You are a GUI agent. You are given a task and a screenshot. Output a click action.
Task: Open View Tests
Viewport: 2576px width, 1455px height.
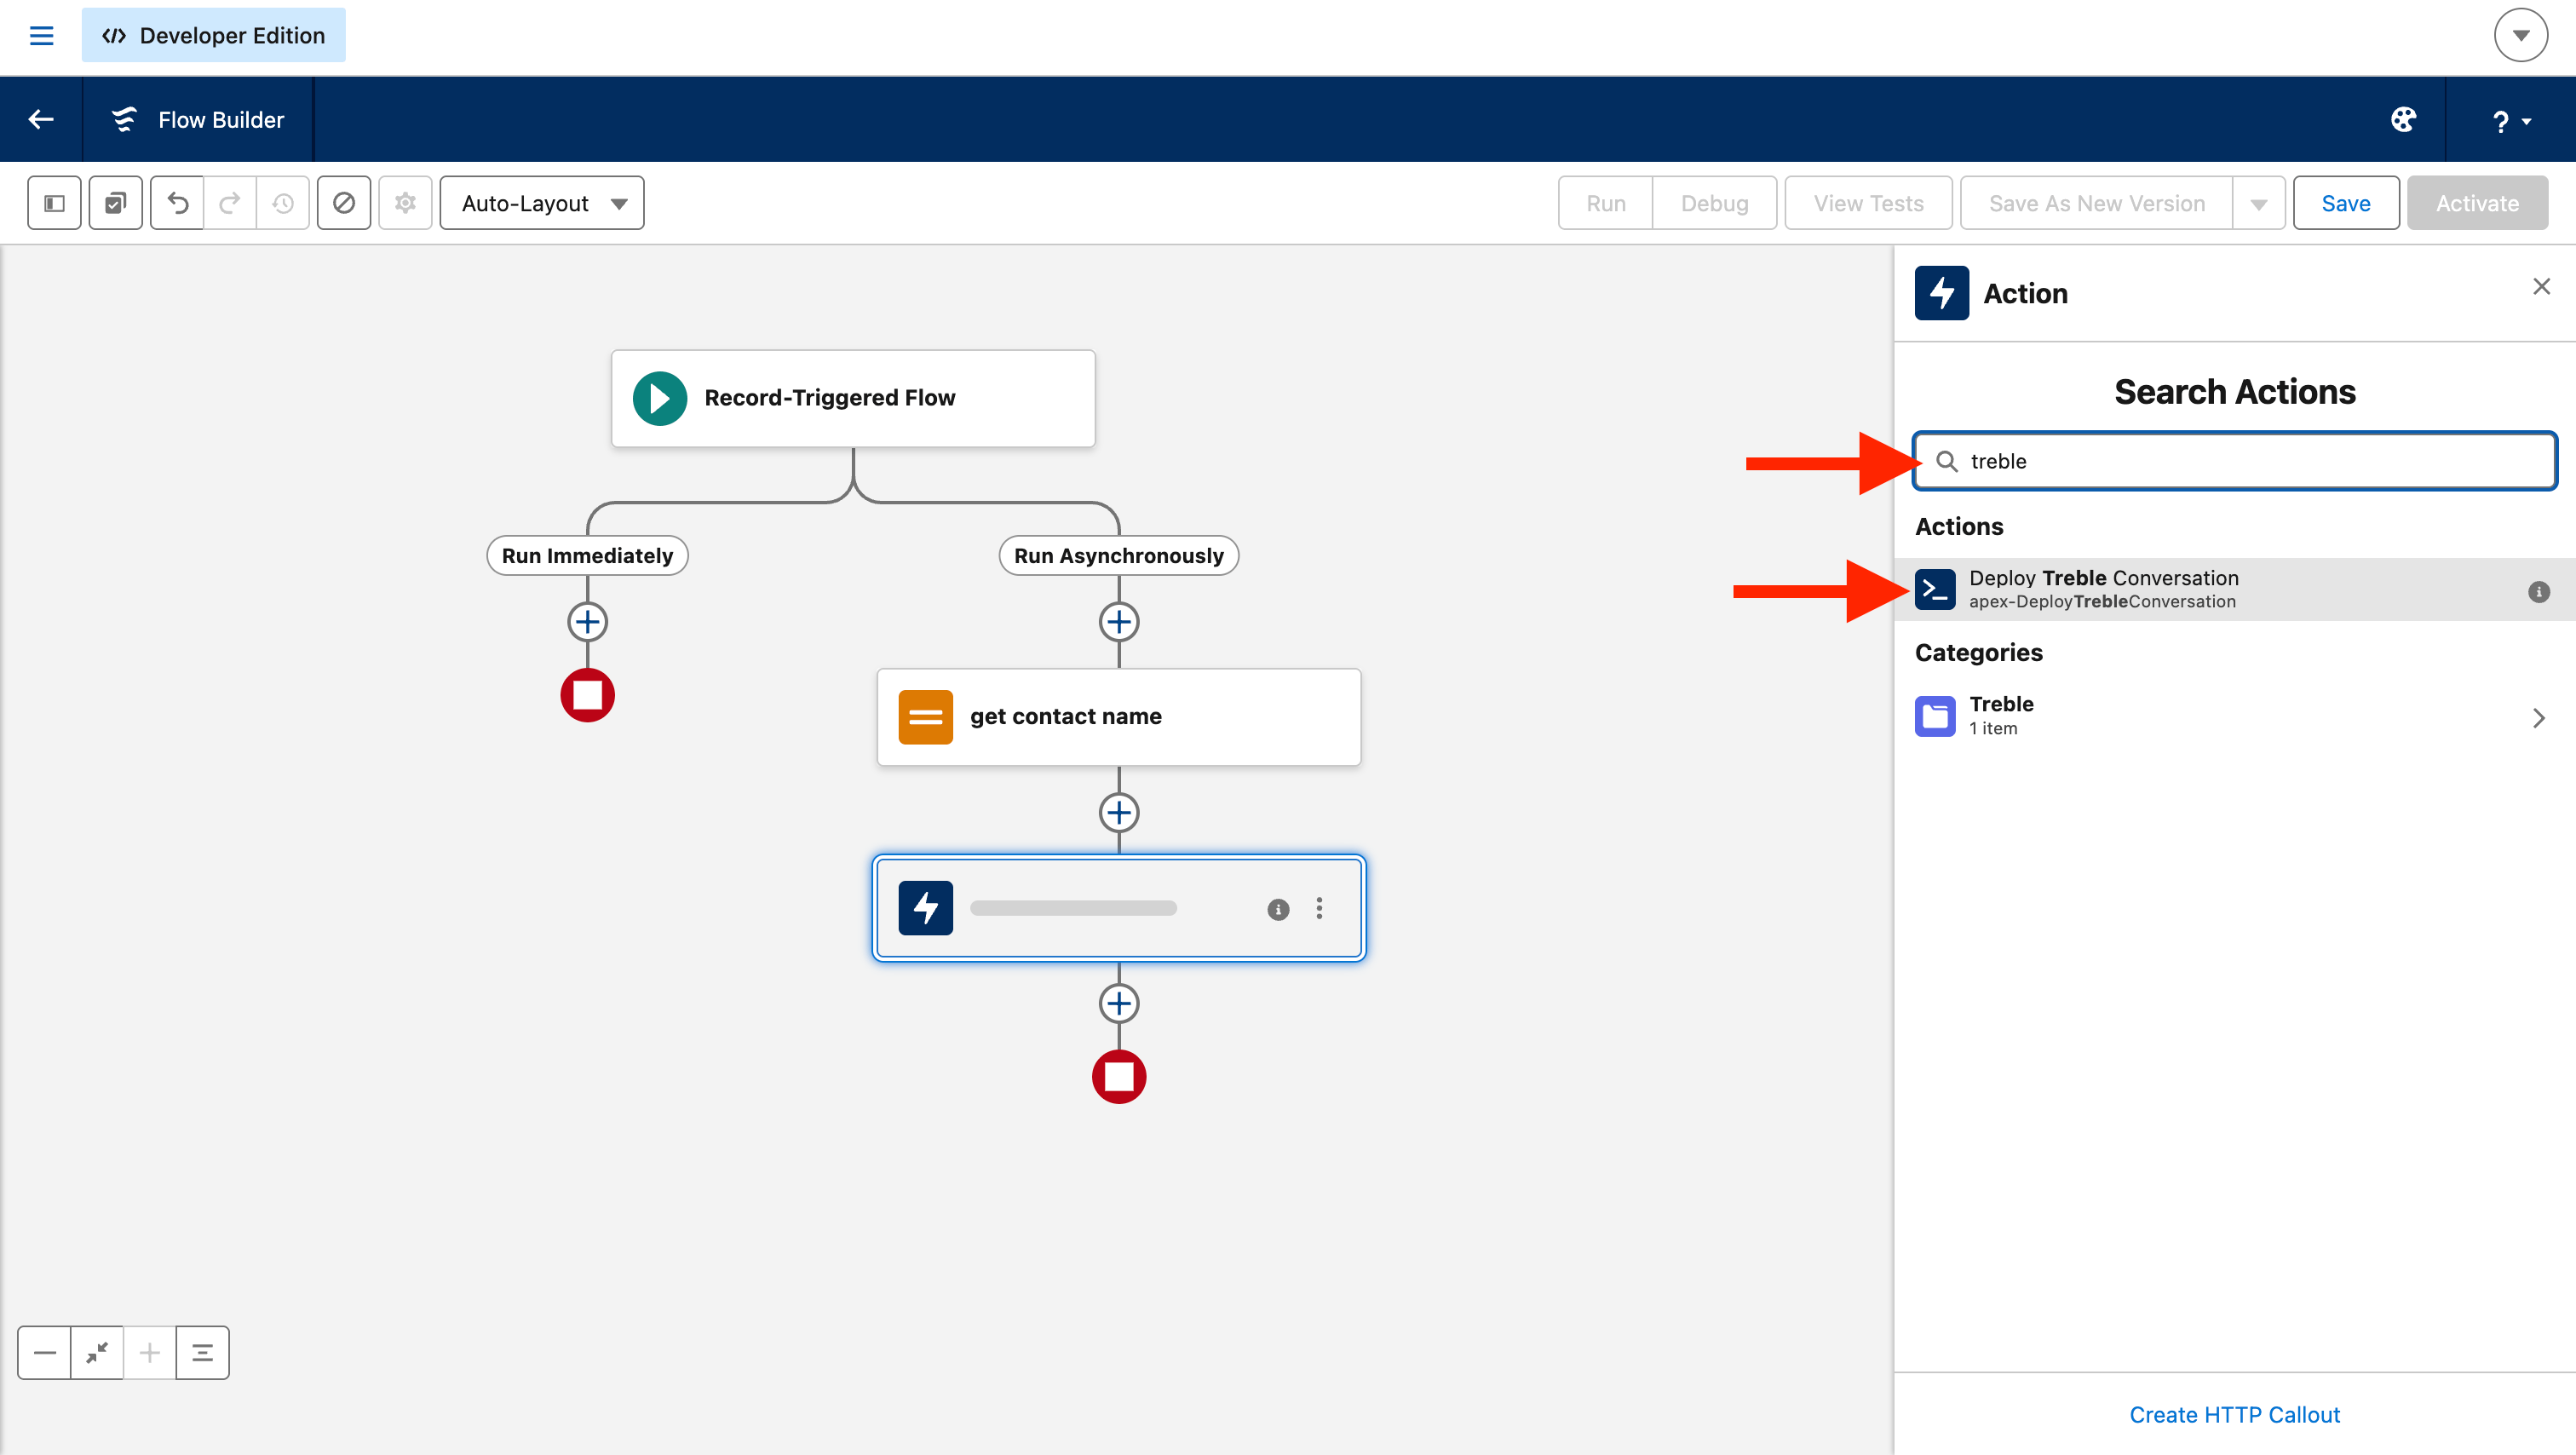tap(1868, 203)
